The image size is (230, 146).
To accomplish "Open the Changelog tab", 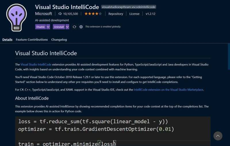I will coord(59,40).
